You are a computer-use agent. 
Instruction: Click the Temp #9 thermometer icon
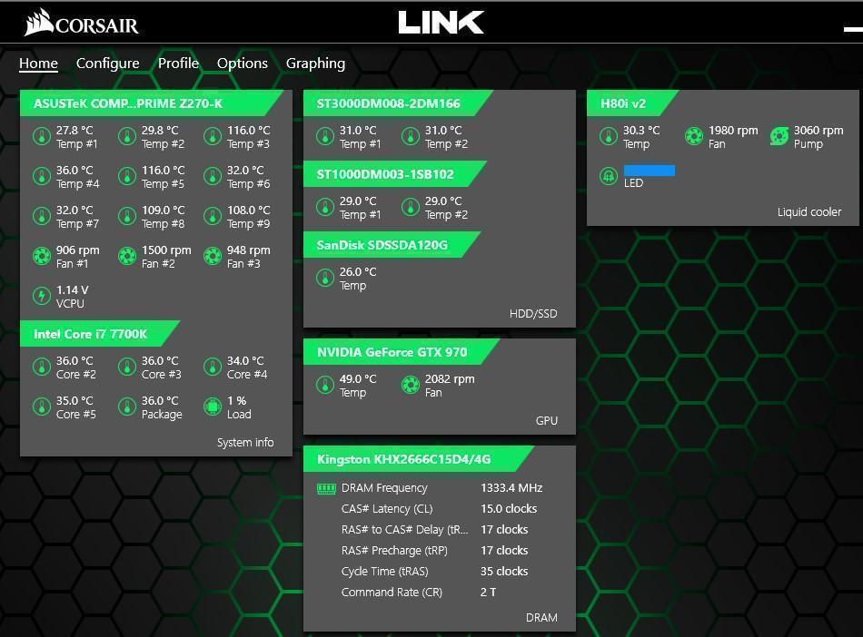[213, 217]
